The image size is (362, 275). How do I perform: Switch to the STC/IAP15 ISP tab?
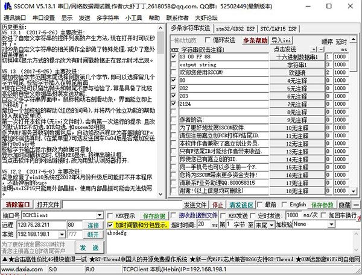pyautogui.click(x=278, y=29)
